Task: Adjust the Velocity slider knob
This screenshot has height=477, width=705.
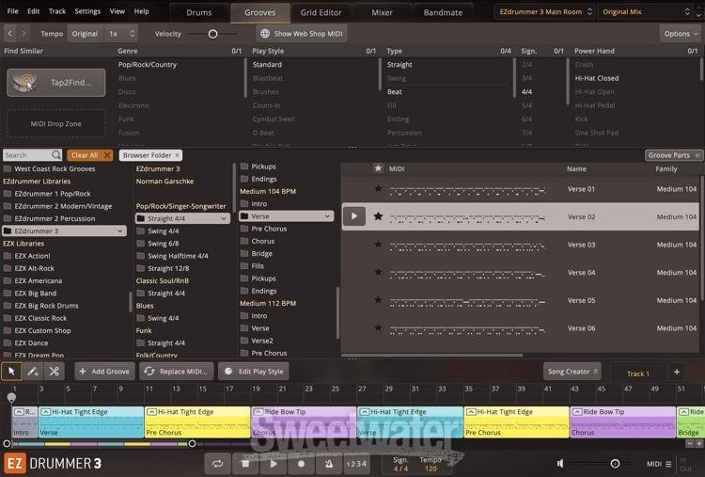Action: pos(213,34)
